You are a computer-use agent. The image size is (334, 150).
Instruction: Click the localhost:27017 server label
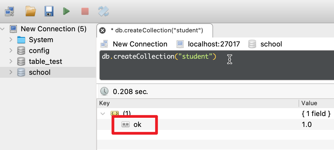[214, 44]
